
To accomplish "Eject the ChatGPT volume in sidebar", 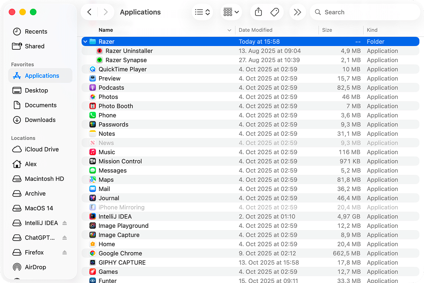I will [65, 238].
